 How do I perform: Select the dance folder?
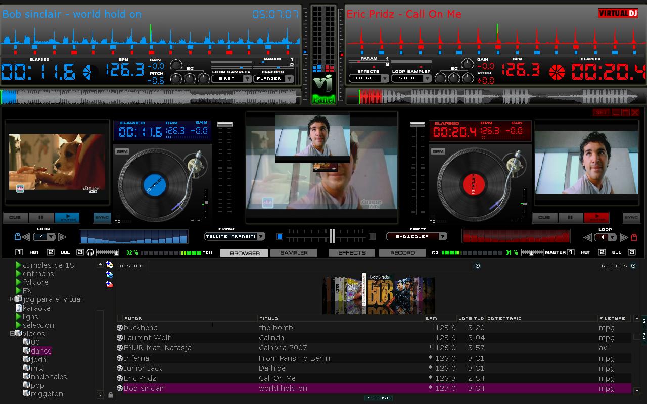point(41,351)
